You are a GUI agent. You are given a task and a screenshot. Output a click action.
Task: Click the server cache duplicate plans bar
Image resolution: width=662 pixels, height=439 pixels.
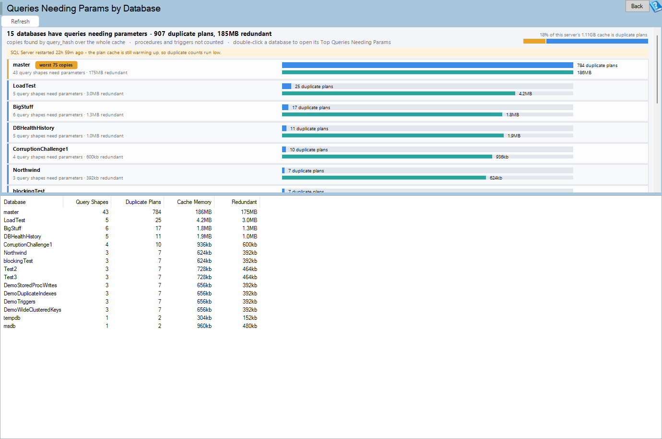[586, 41]
